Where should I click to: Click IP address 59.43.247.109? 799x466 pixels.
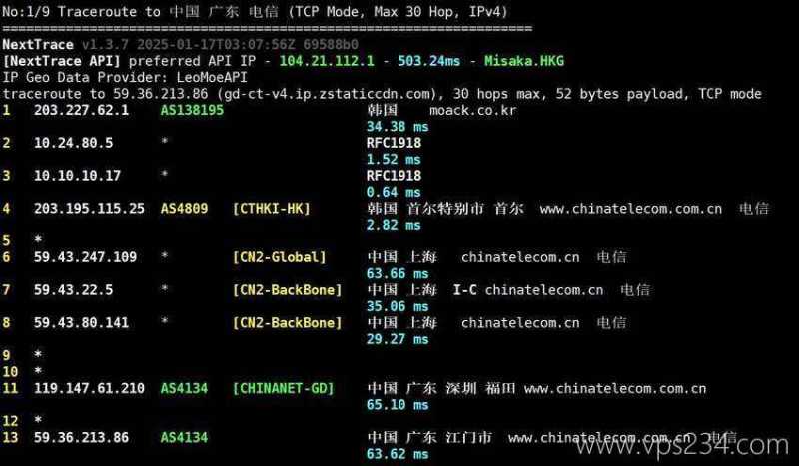point(85,257)
